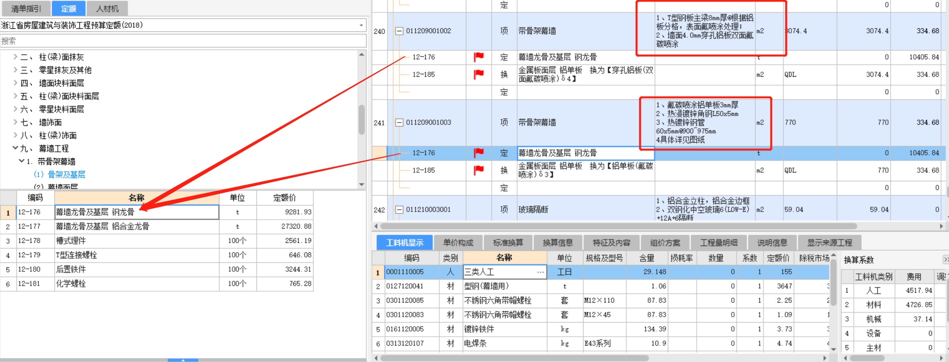Image resolution: width=949 pixels, height=362 pixels.
Task: Close the 换算系数 panel
Action: (x=945, y=259)
